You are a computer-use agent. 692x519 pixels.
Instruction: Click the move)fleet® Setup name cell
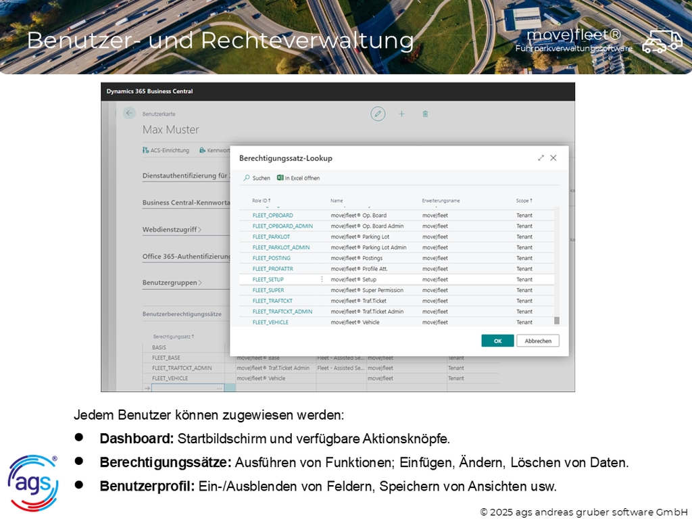(353, 279)
